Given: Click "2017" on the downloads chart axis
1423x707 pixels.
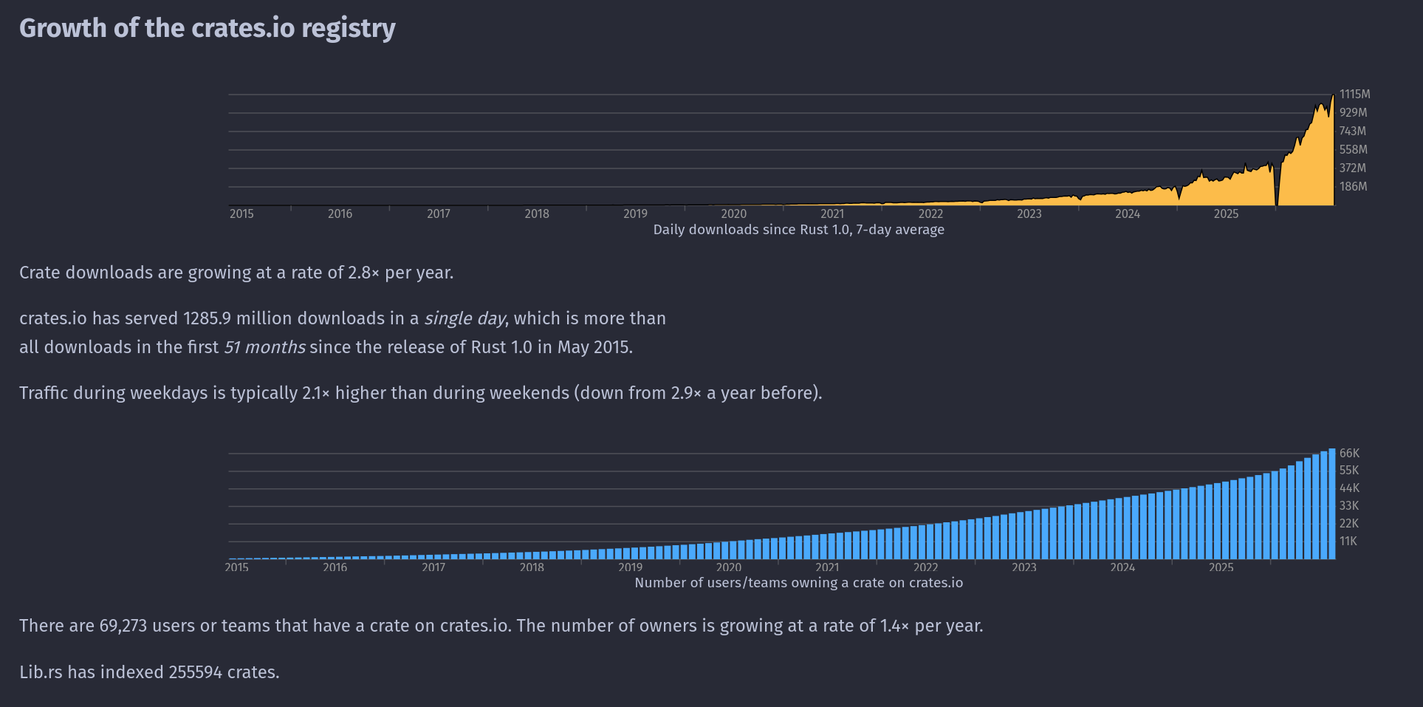Looking at the screenshot, I should pyautogui.click(x=439, y=214).
